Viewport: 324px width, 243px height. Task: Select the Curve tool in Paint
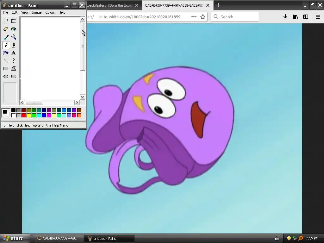(x=14, y=60)
